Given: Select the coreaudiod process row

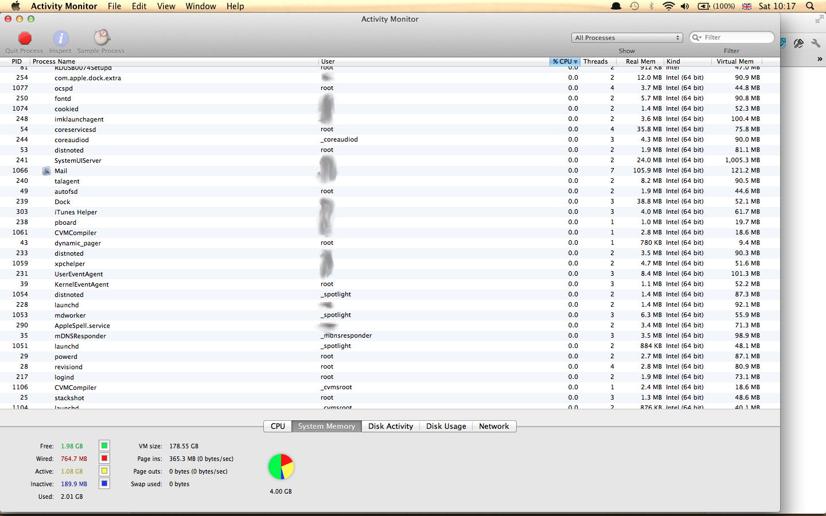Looking at the screenshot, I should pyautogui.click(x=390, y=140).
